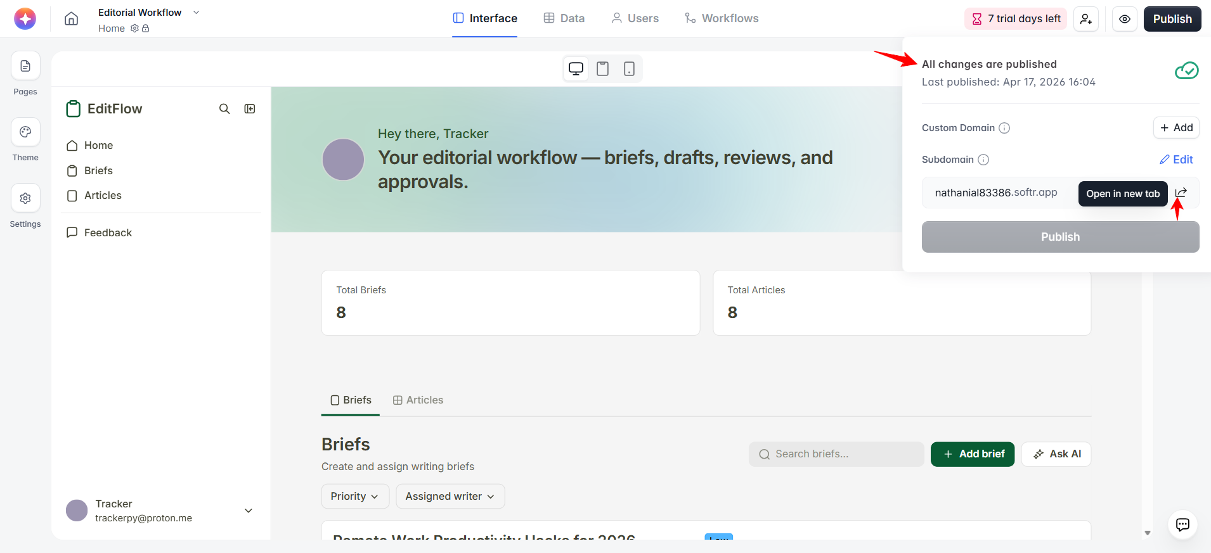Switch to the Users tab
This screenshot has height=553, width=1211.
(635, 18)
